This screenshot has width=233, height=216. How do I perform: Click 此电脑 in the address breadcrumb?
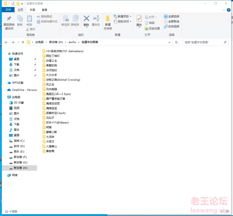pyautogui.click(x=39, y=42)
